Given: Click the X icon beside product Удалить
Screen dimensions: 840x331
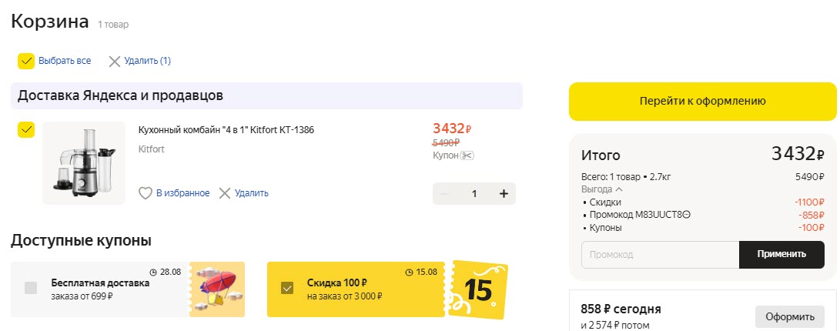Looking at the screenshot, I should (x=225, y=193).
